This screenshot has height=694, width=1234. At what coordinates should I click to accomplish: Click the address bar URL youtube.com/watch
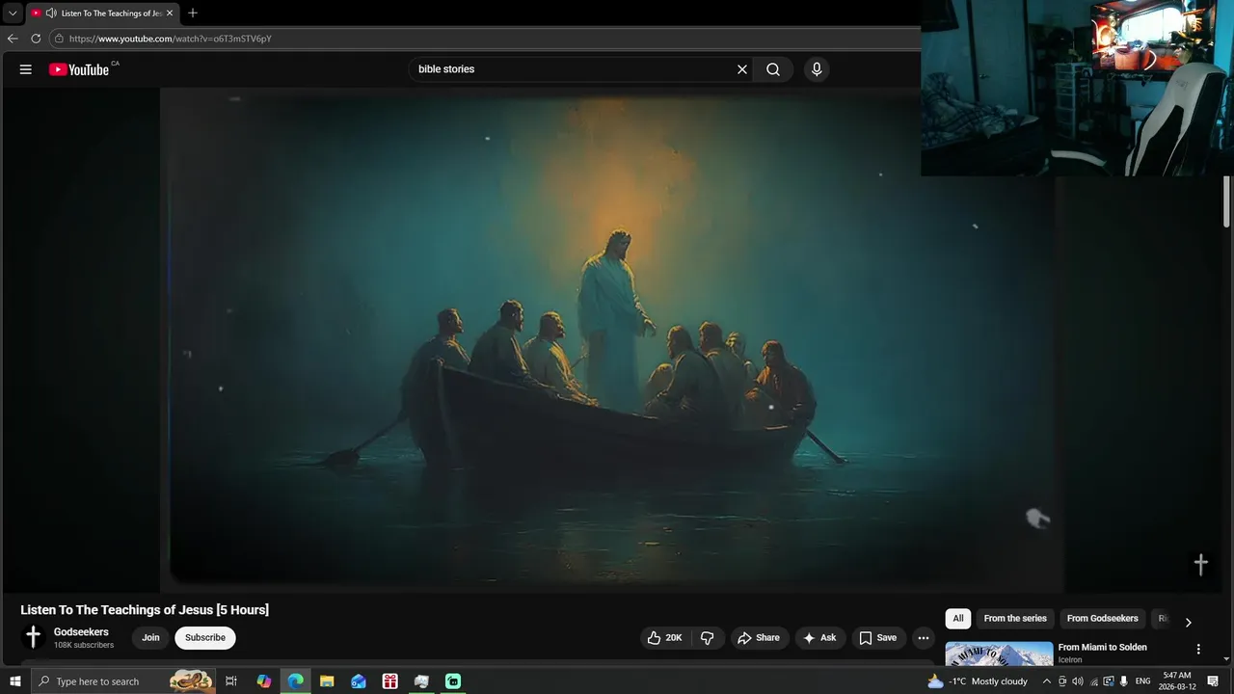[x=171, y=39]
